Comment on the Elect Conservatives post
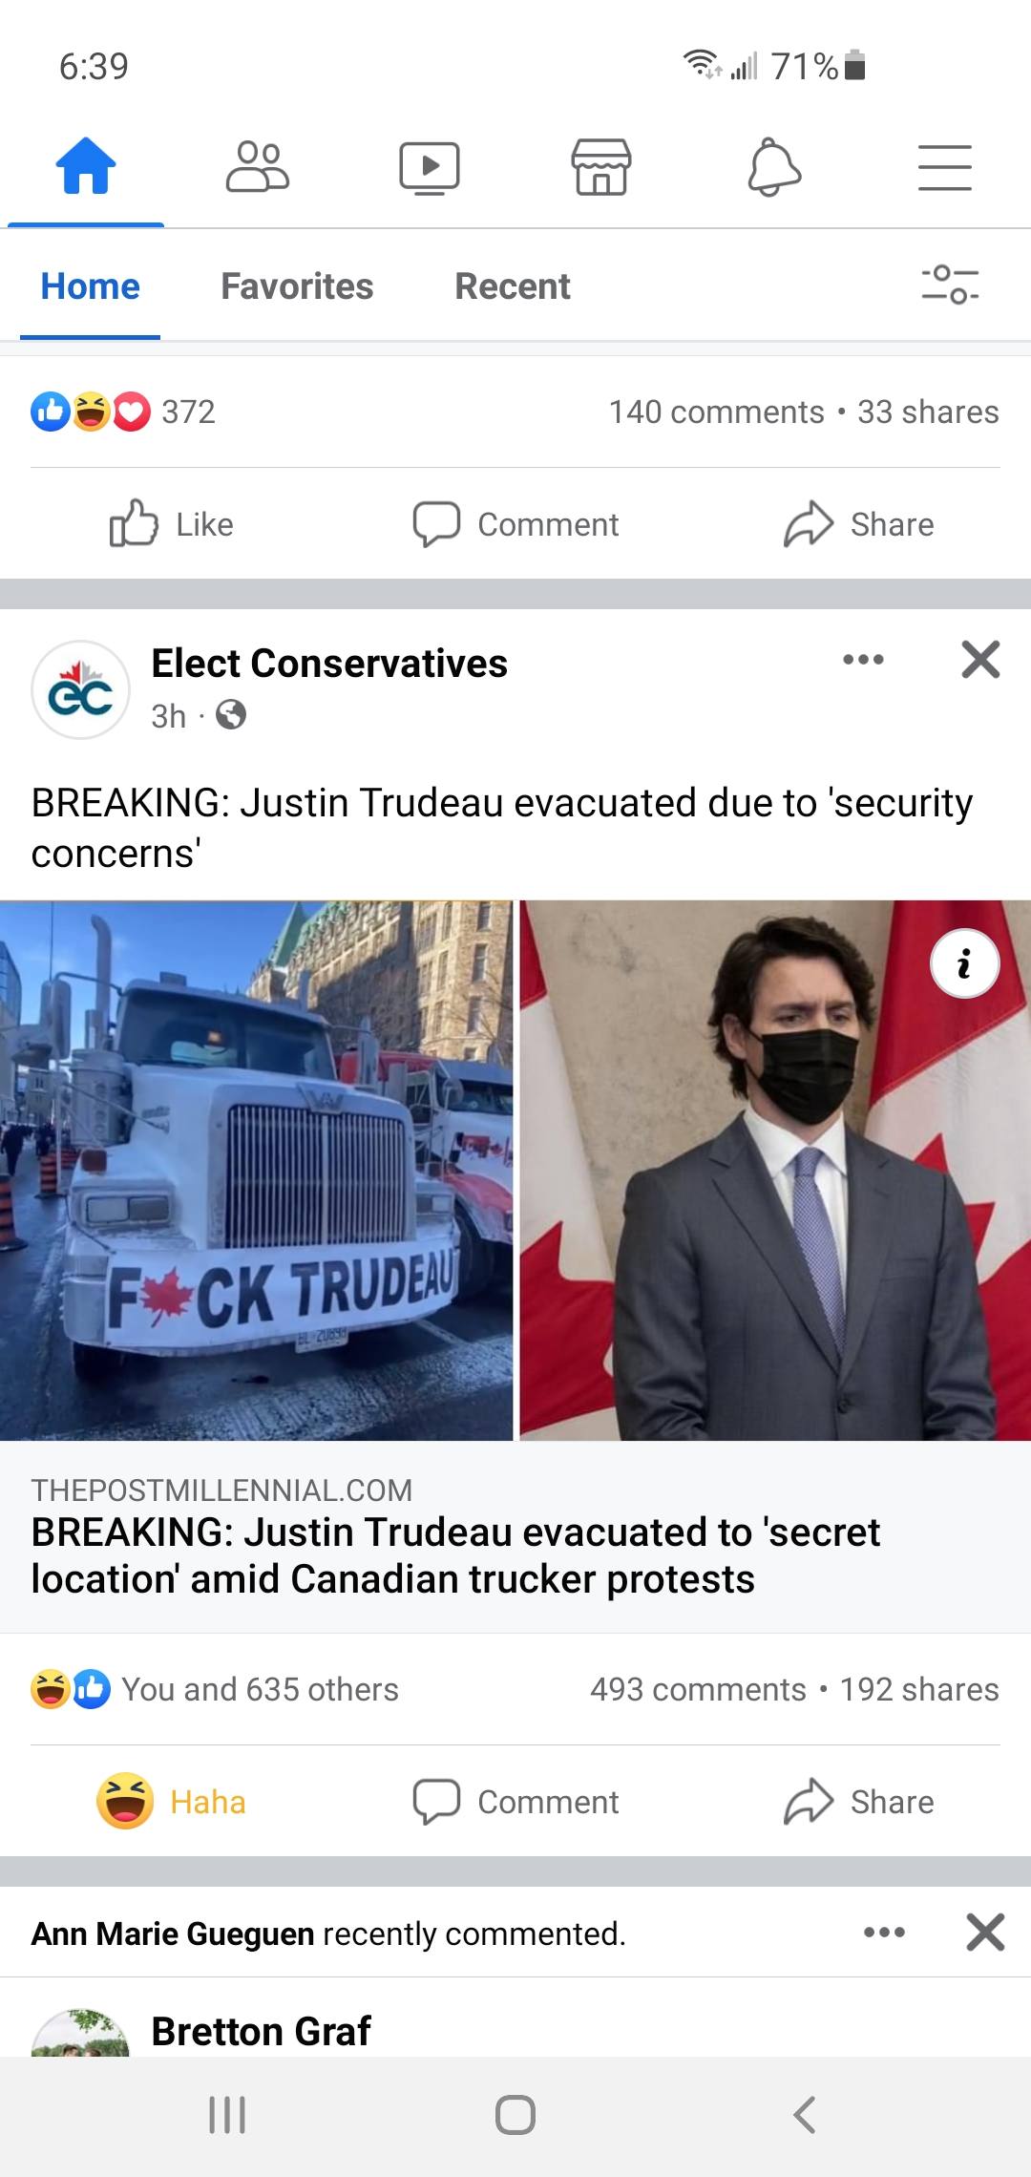The width and height of the screenshot is (1031, 2177). [x=515, y=1802]
